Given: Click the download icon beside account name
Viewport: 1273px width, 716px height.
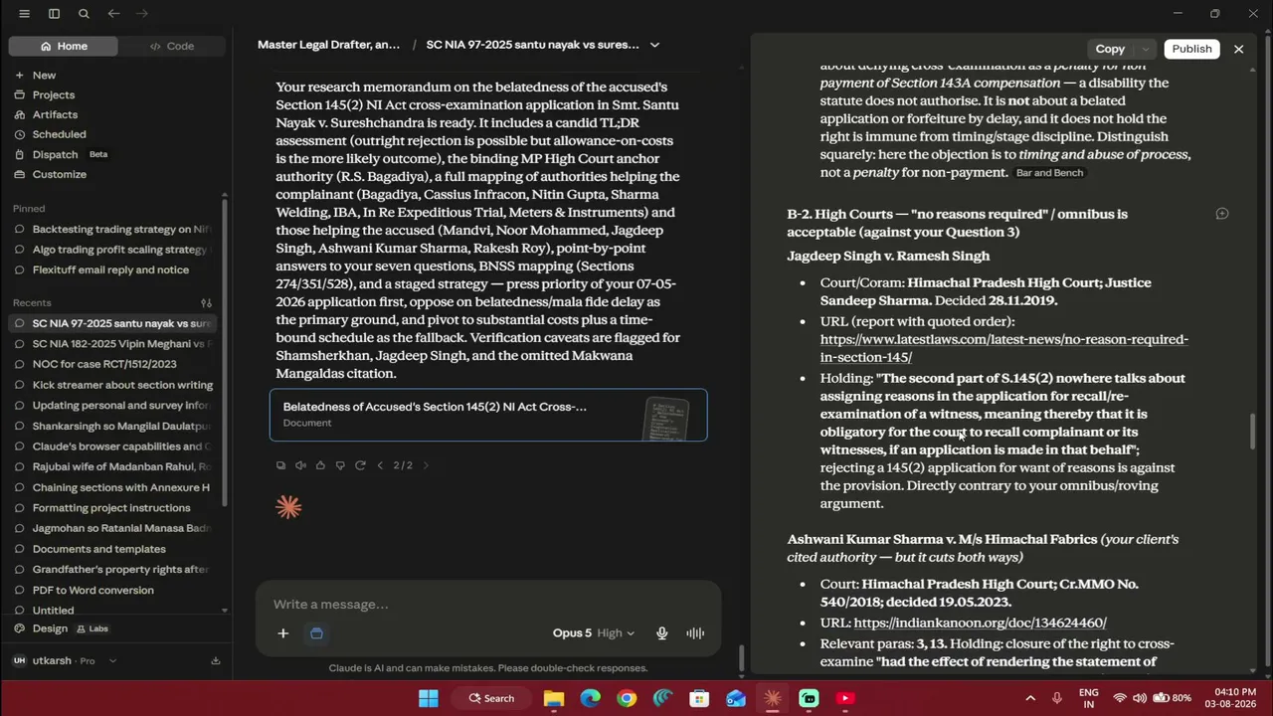Looking at the screenshot, I should pyautogui.click(x=216, y=660).
